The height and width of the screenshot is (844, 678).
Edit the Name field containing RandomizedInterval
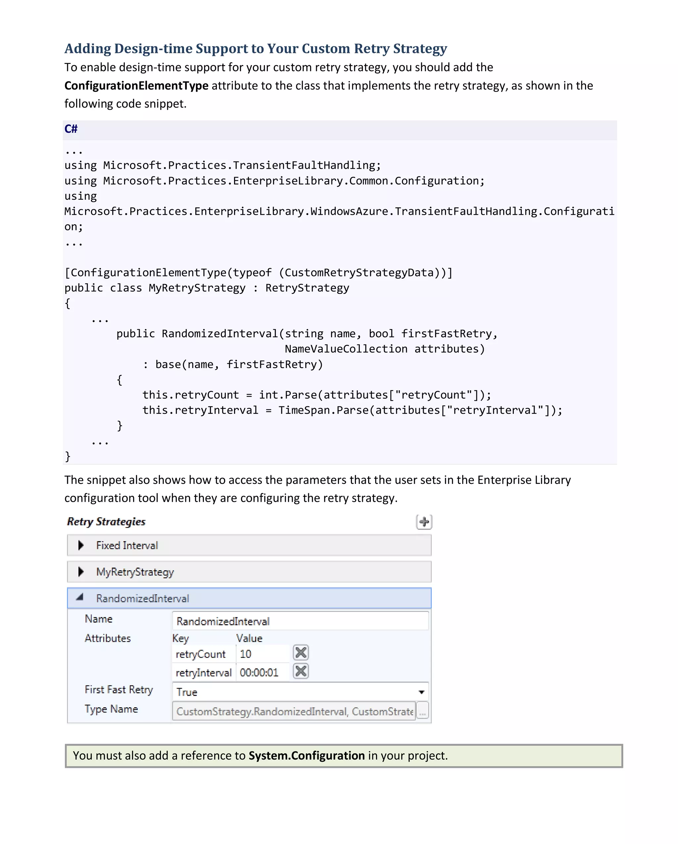[300, 621]
